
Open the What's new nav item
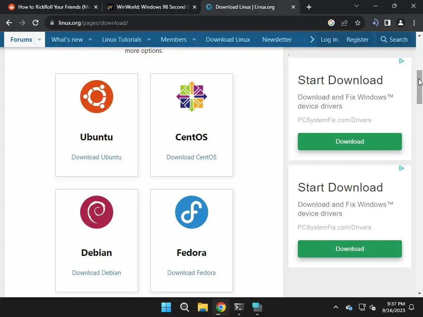(x=67, y=40)
